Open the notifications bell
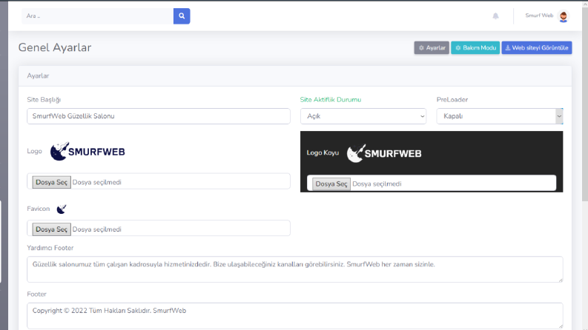This screenshot has height=330, width=588. 496,16
